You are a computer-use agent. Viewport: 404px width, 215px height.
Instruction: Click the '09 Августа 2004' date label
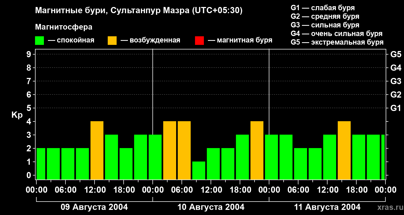coord(94,207)
